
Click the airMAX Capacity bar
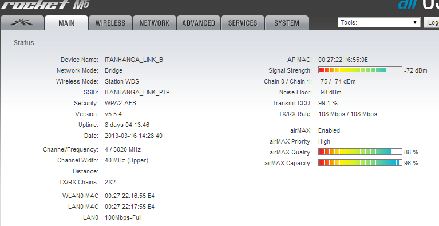[360, 163]
